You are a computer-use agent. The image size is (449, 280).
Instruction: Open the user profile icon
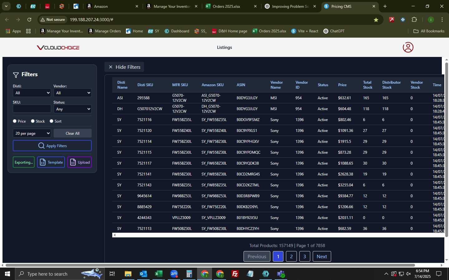(x=408, y=47)
